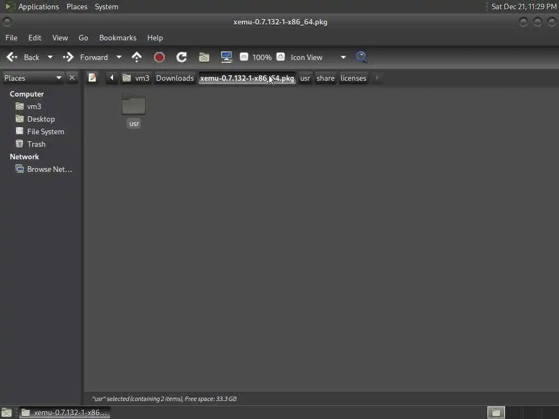Image resolution: width=559 pixels, height=419 pixels.
Task: Select the usr folder icon
Action: click(x=134, y=105)
